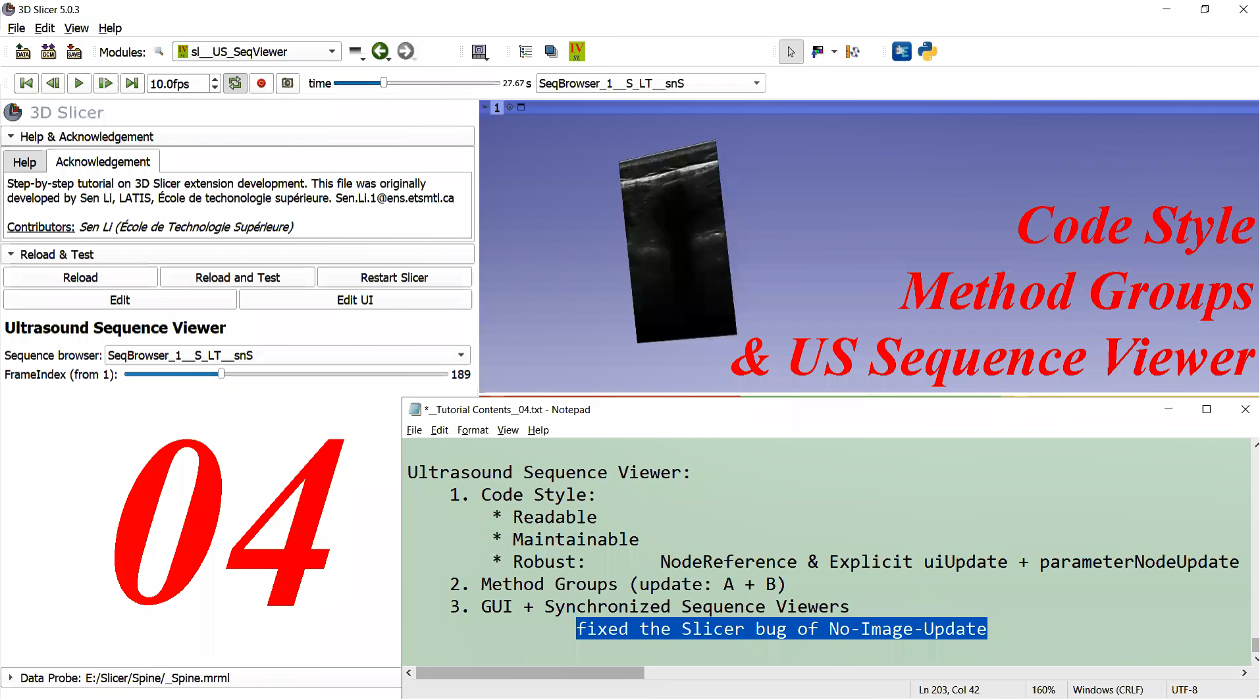The image size is (1260, 700).
Task: Step to previous sequence frame
Action: click(53, 83)
